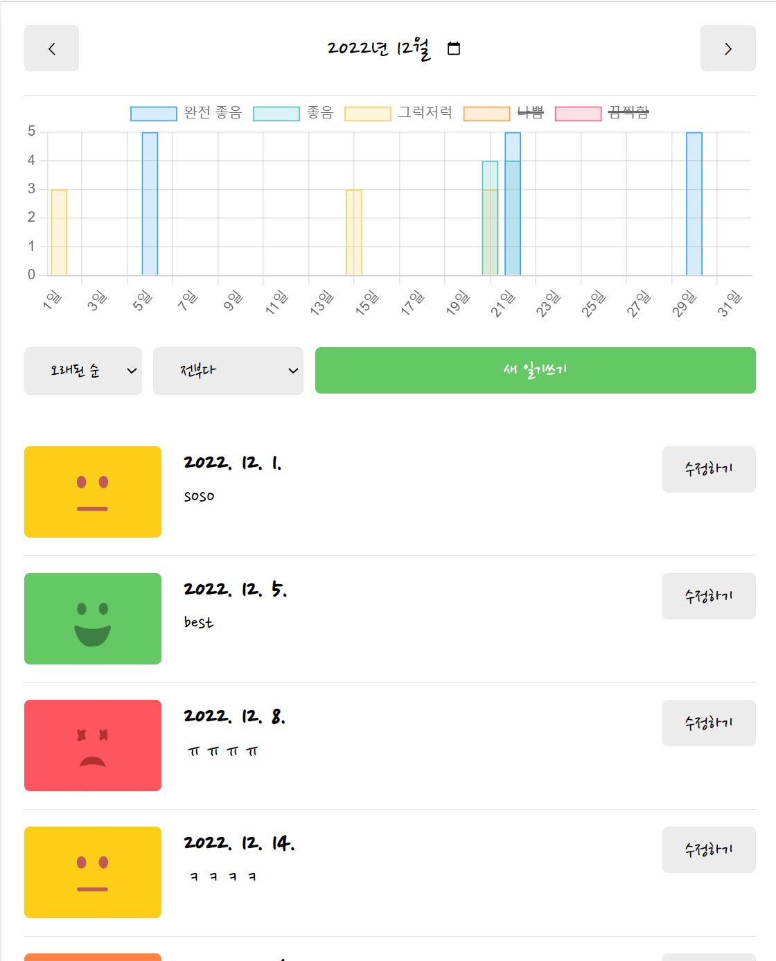Click 수정하기 for the 2022. 12. 1. entry
Viewport: 776px width, 961px height.
[x=709, y=469]
